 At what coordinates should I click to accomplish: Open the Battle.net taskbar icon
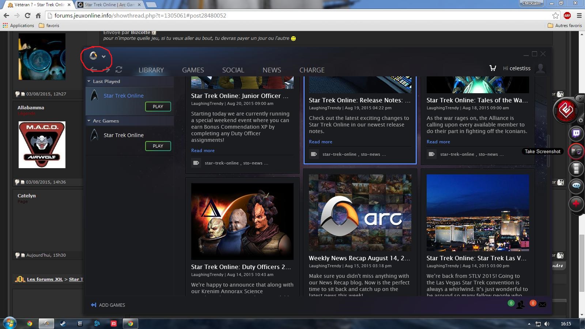pyautogui.click(x=97, y=324)
